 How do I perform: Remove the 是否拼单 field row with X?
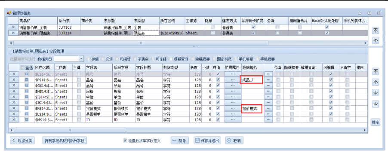click(x=14, y=114)
